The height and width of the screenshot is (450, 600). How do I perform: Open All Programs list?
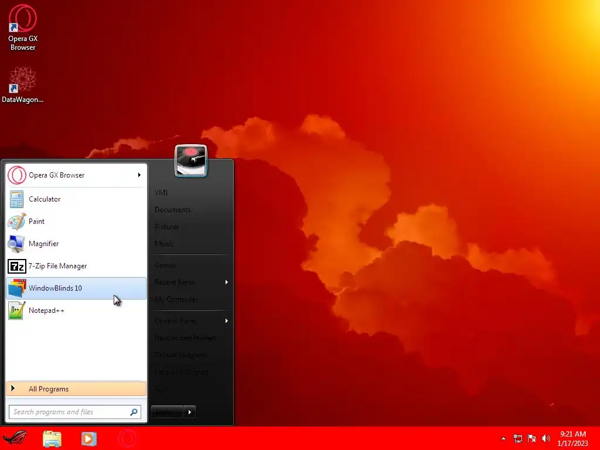[76, 389]
